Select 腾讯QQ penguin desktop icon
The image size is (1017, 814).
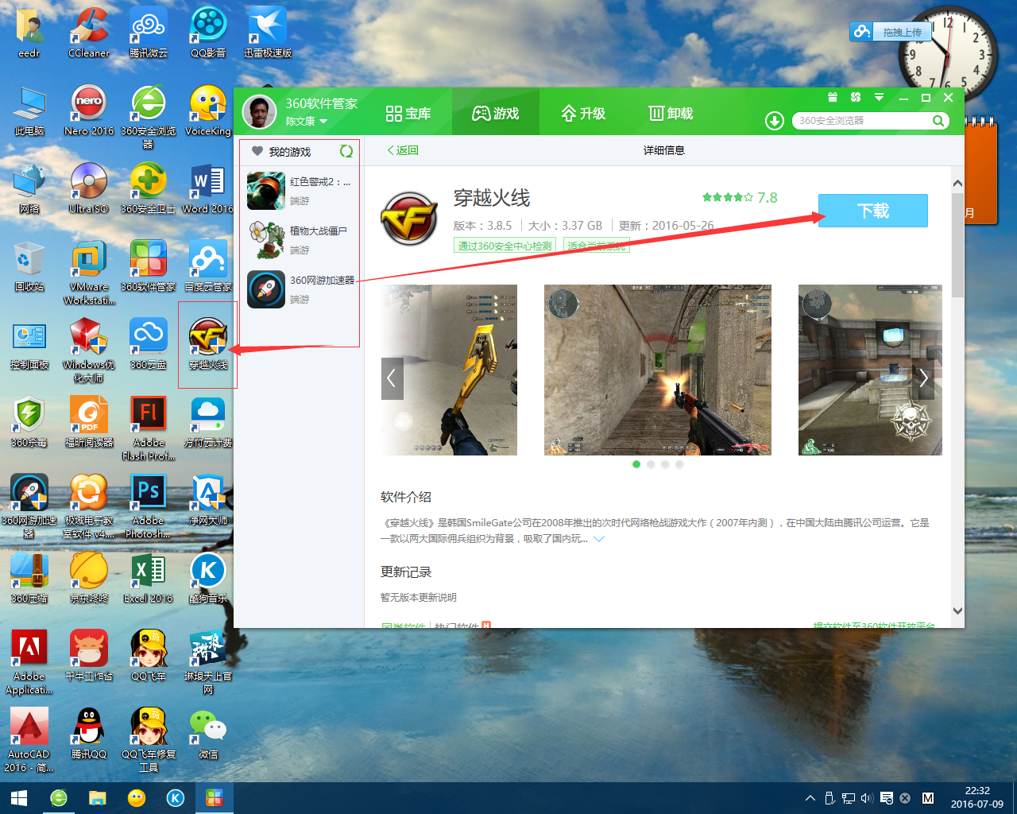(89, 734)
